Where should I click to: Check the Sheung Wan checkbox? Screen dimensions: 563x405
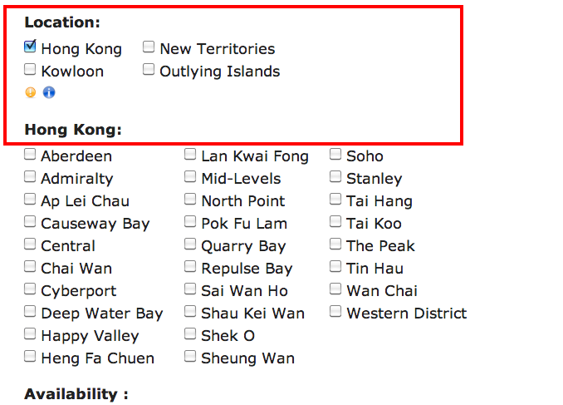click(190, 356)
